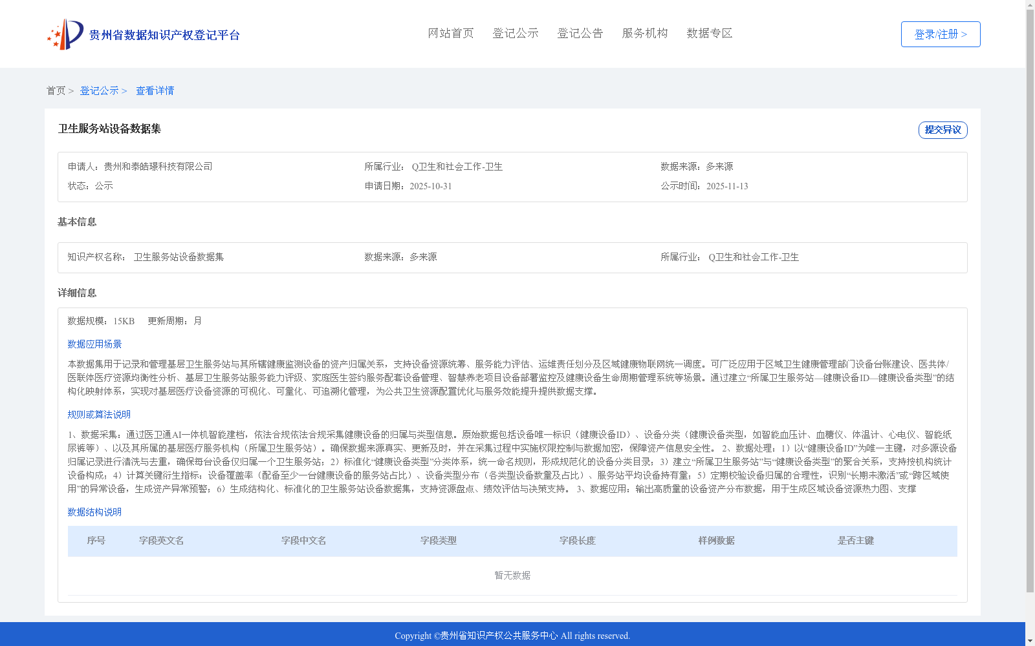Click 查看详情 in the breadcrumb
The image size is (1035, 646).
click(155, 91)
